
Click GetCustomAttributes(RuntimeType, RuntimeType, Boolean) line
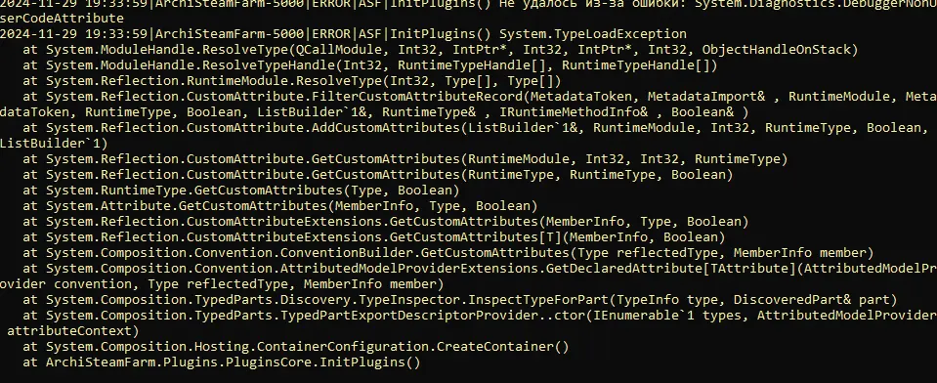[378, 175]
